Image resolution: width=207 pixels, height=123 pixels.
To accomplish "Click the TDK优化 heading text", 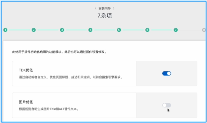I will (26, 70).
